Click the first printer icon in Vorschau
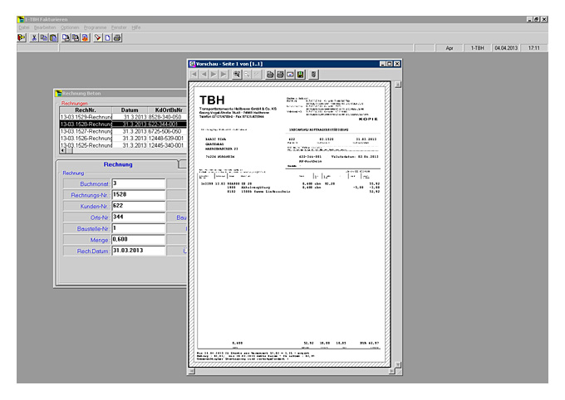The height and width of the screenshot is (400, 565). 270,74
